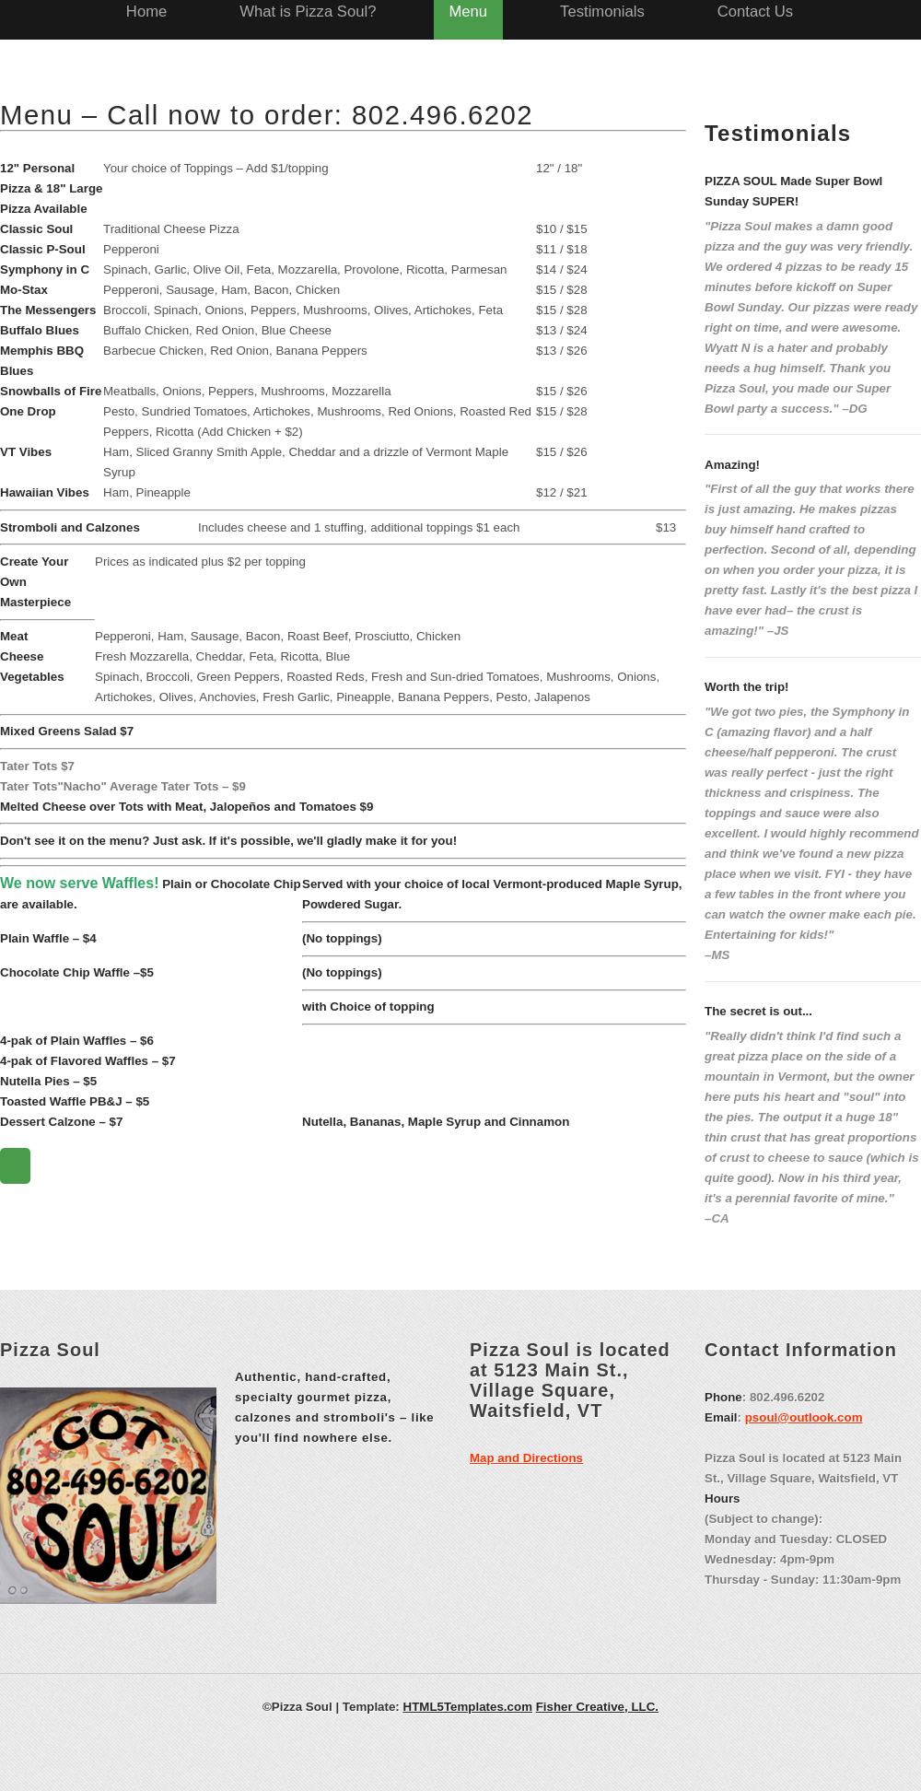This screenshot has width=921, height=1791.
Task: Visit the HTML5Templates.com footer link
Action: click(x=467, y=1707)
